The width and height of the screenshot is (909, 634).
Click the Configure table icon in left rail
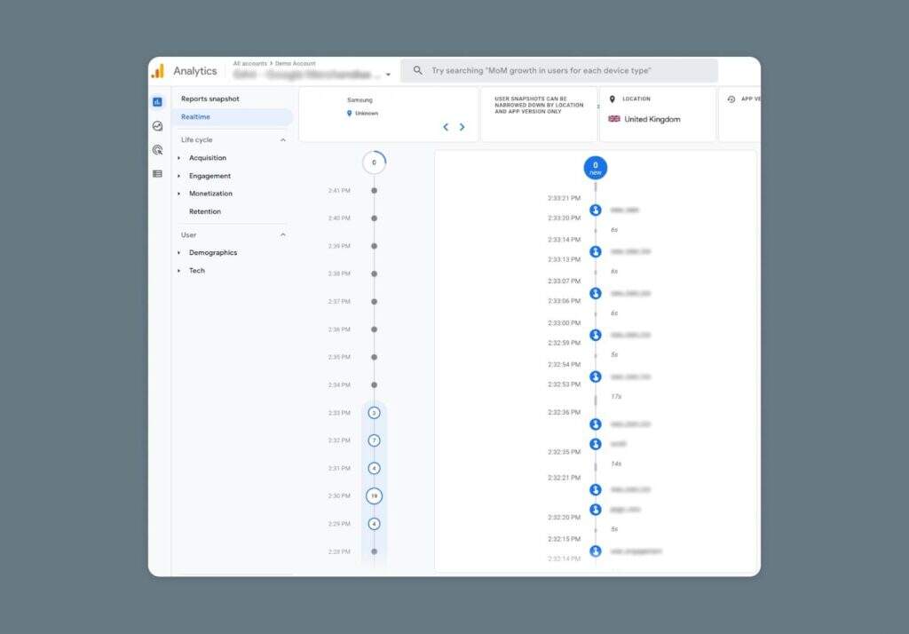(x=157, y=174)
